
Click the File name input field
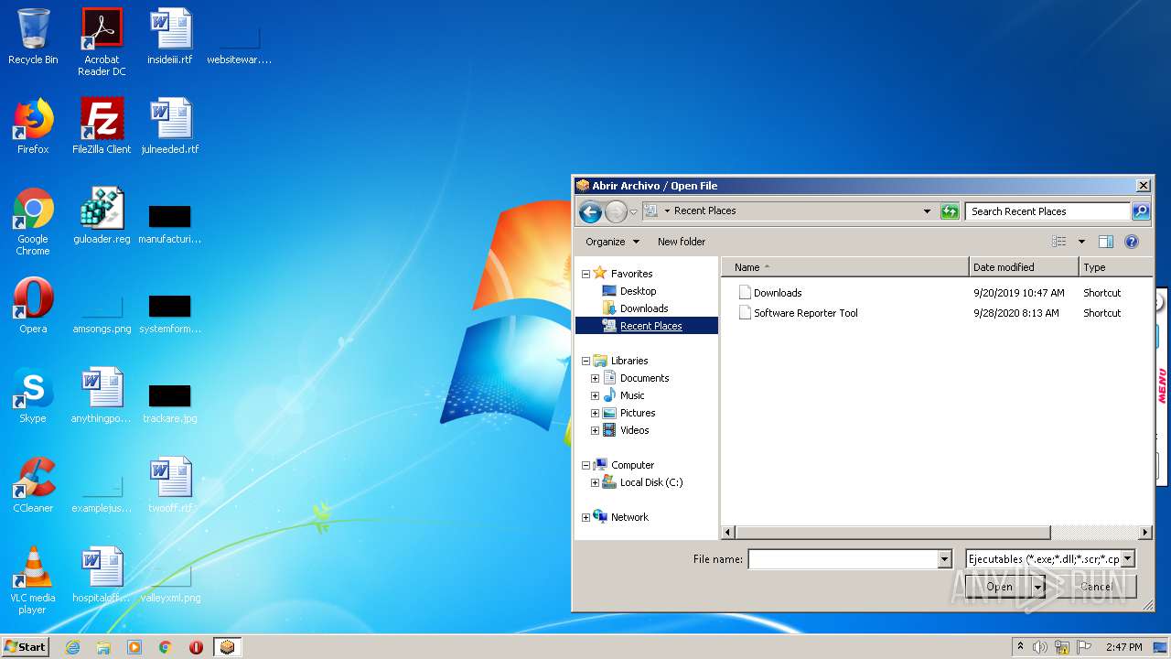click(843, 558)
